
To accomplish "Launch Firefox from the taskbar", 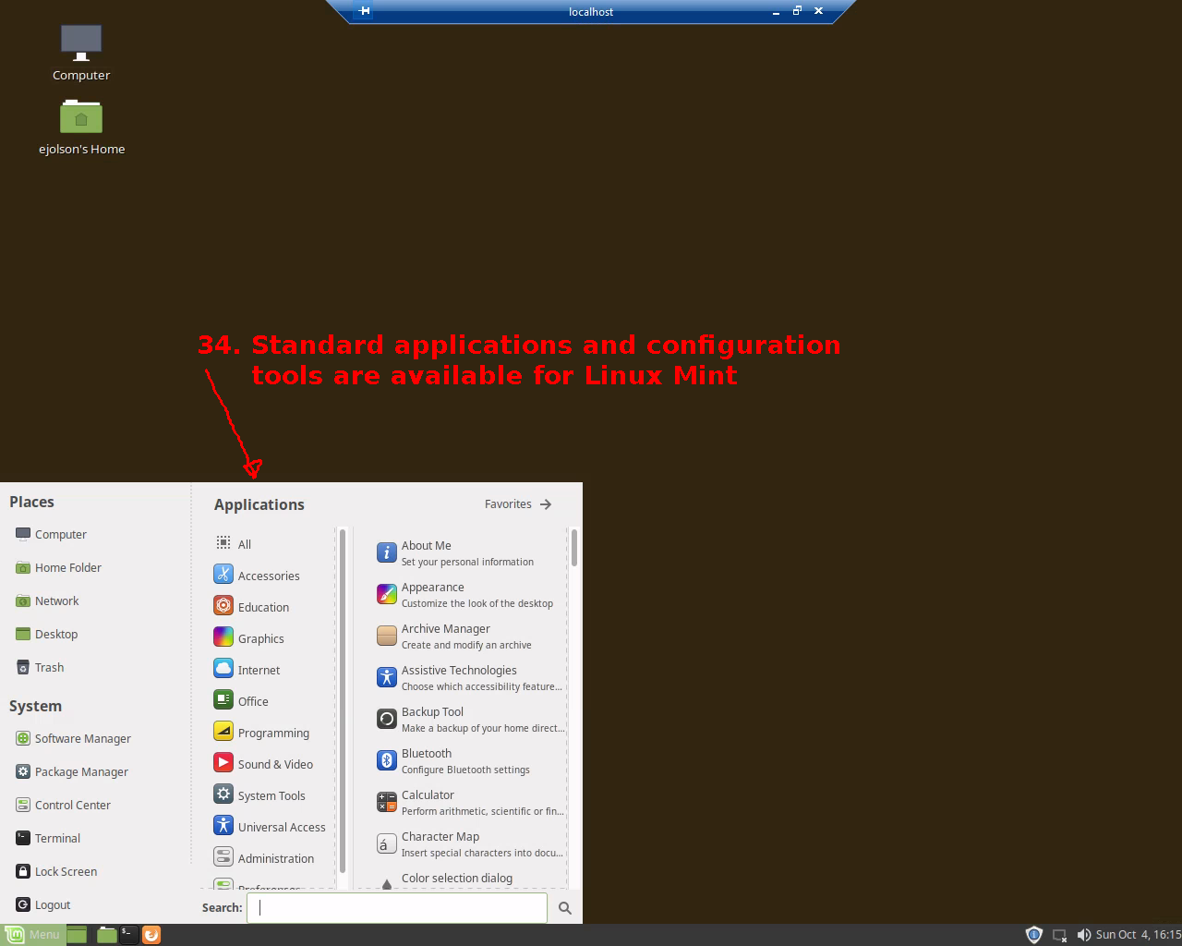I will pyautogui.click(x=151, y=934).
